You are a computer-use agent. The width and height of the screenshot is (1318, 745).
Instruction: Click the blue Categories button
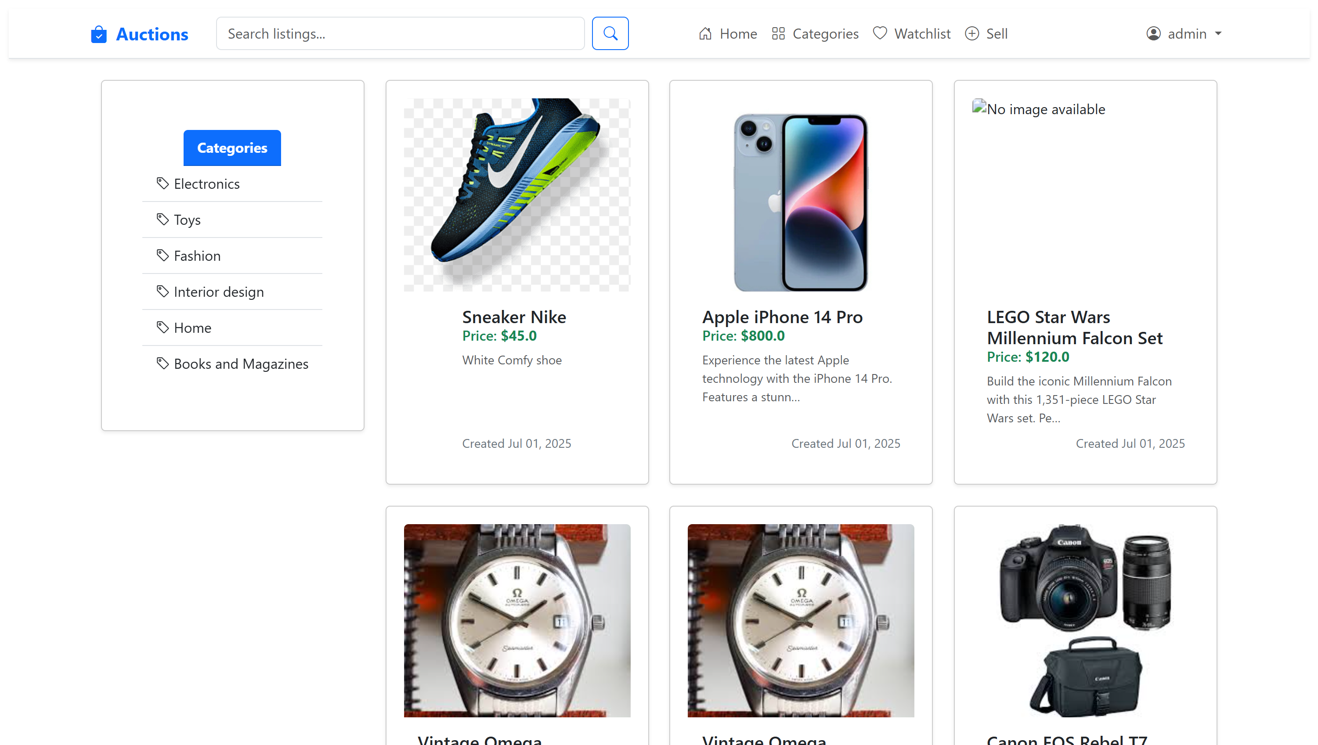(x=232, y=148)
